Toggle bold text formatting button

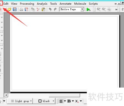(69, 101)
